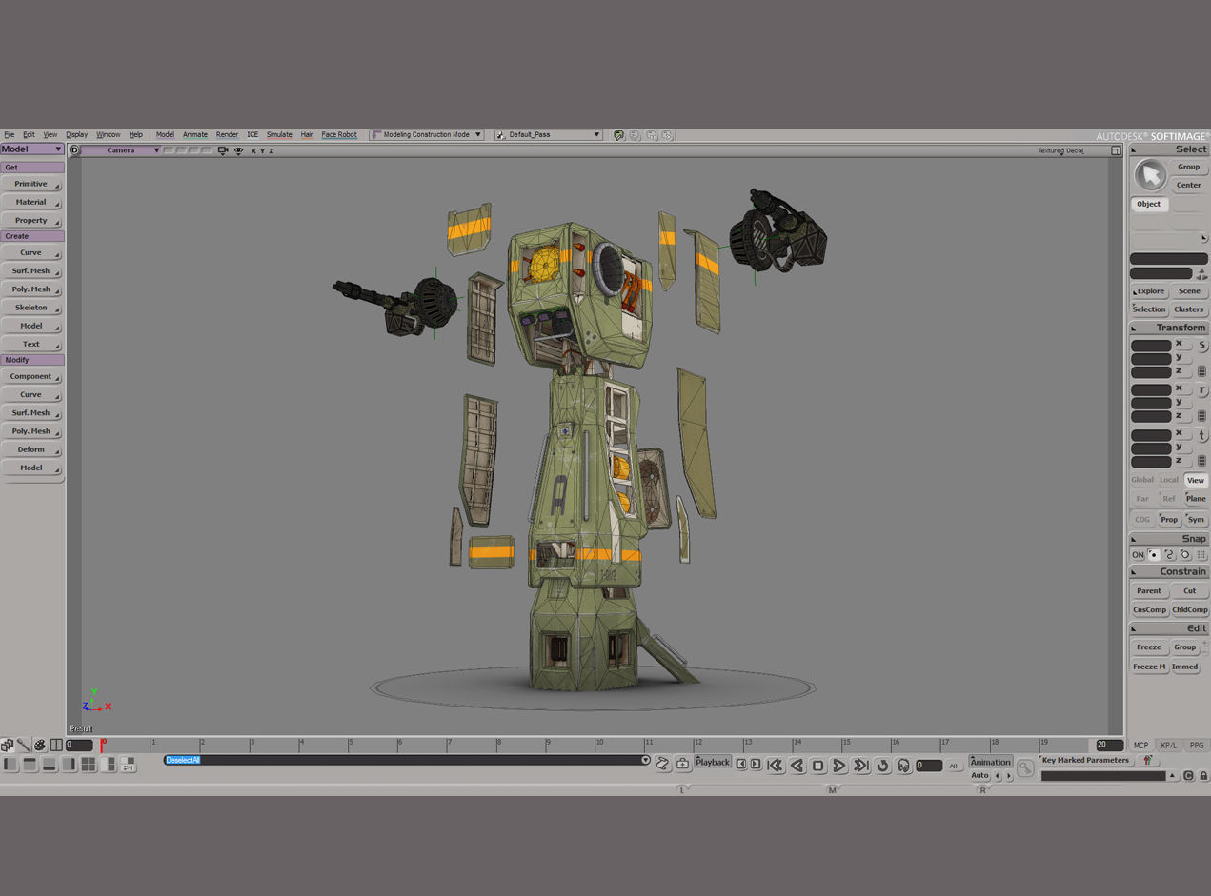The image size is (1211, 896).
Task: Activate the Rotate (r) transform tool
Action: 1201,390
